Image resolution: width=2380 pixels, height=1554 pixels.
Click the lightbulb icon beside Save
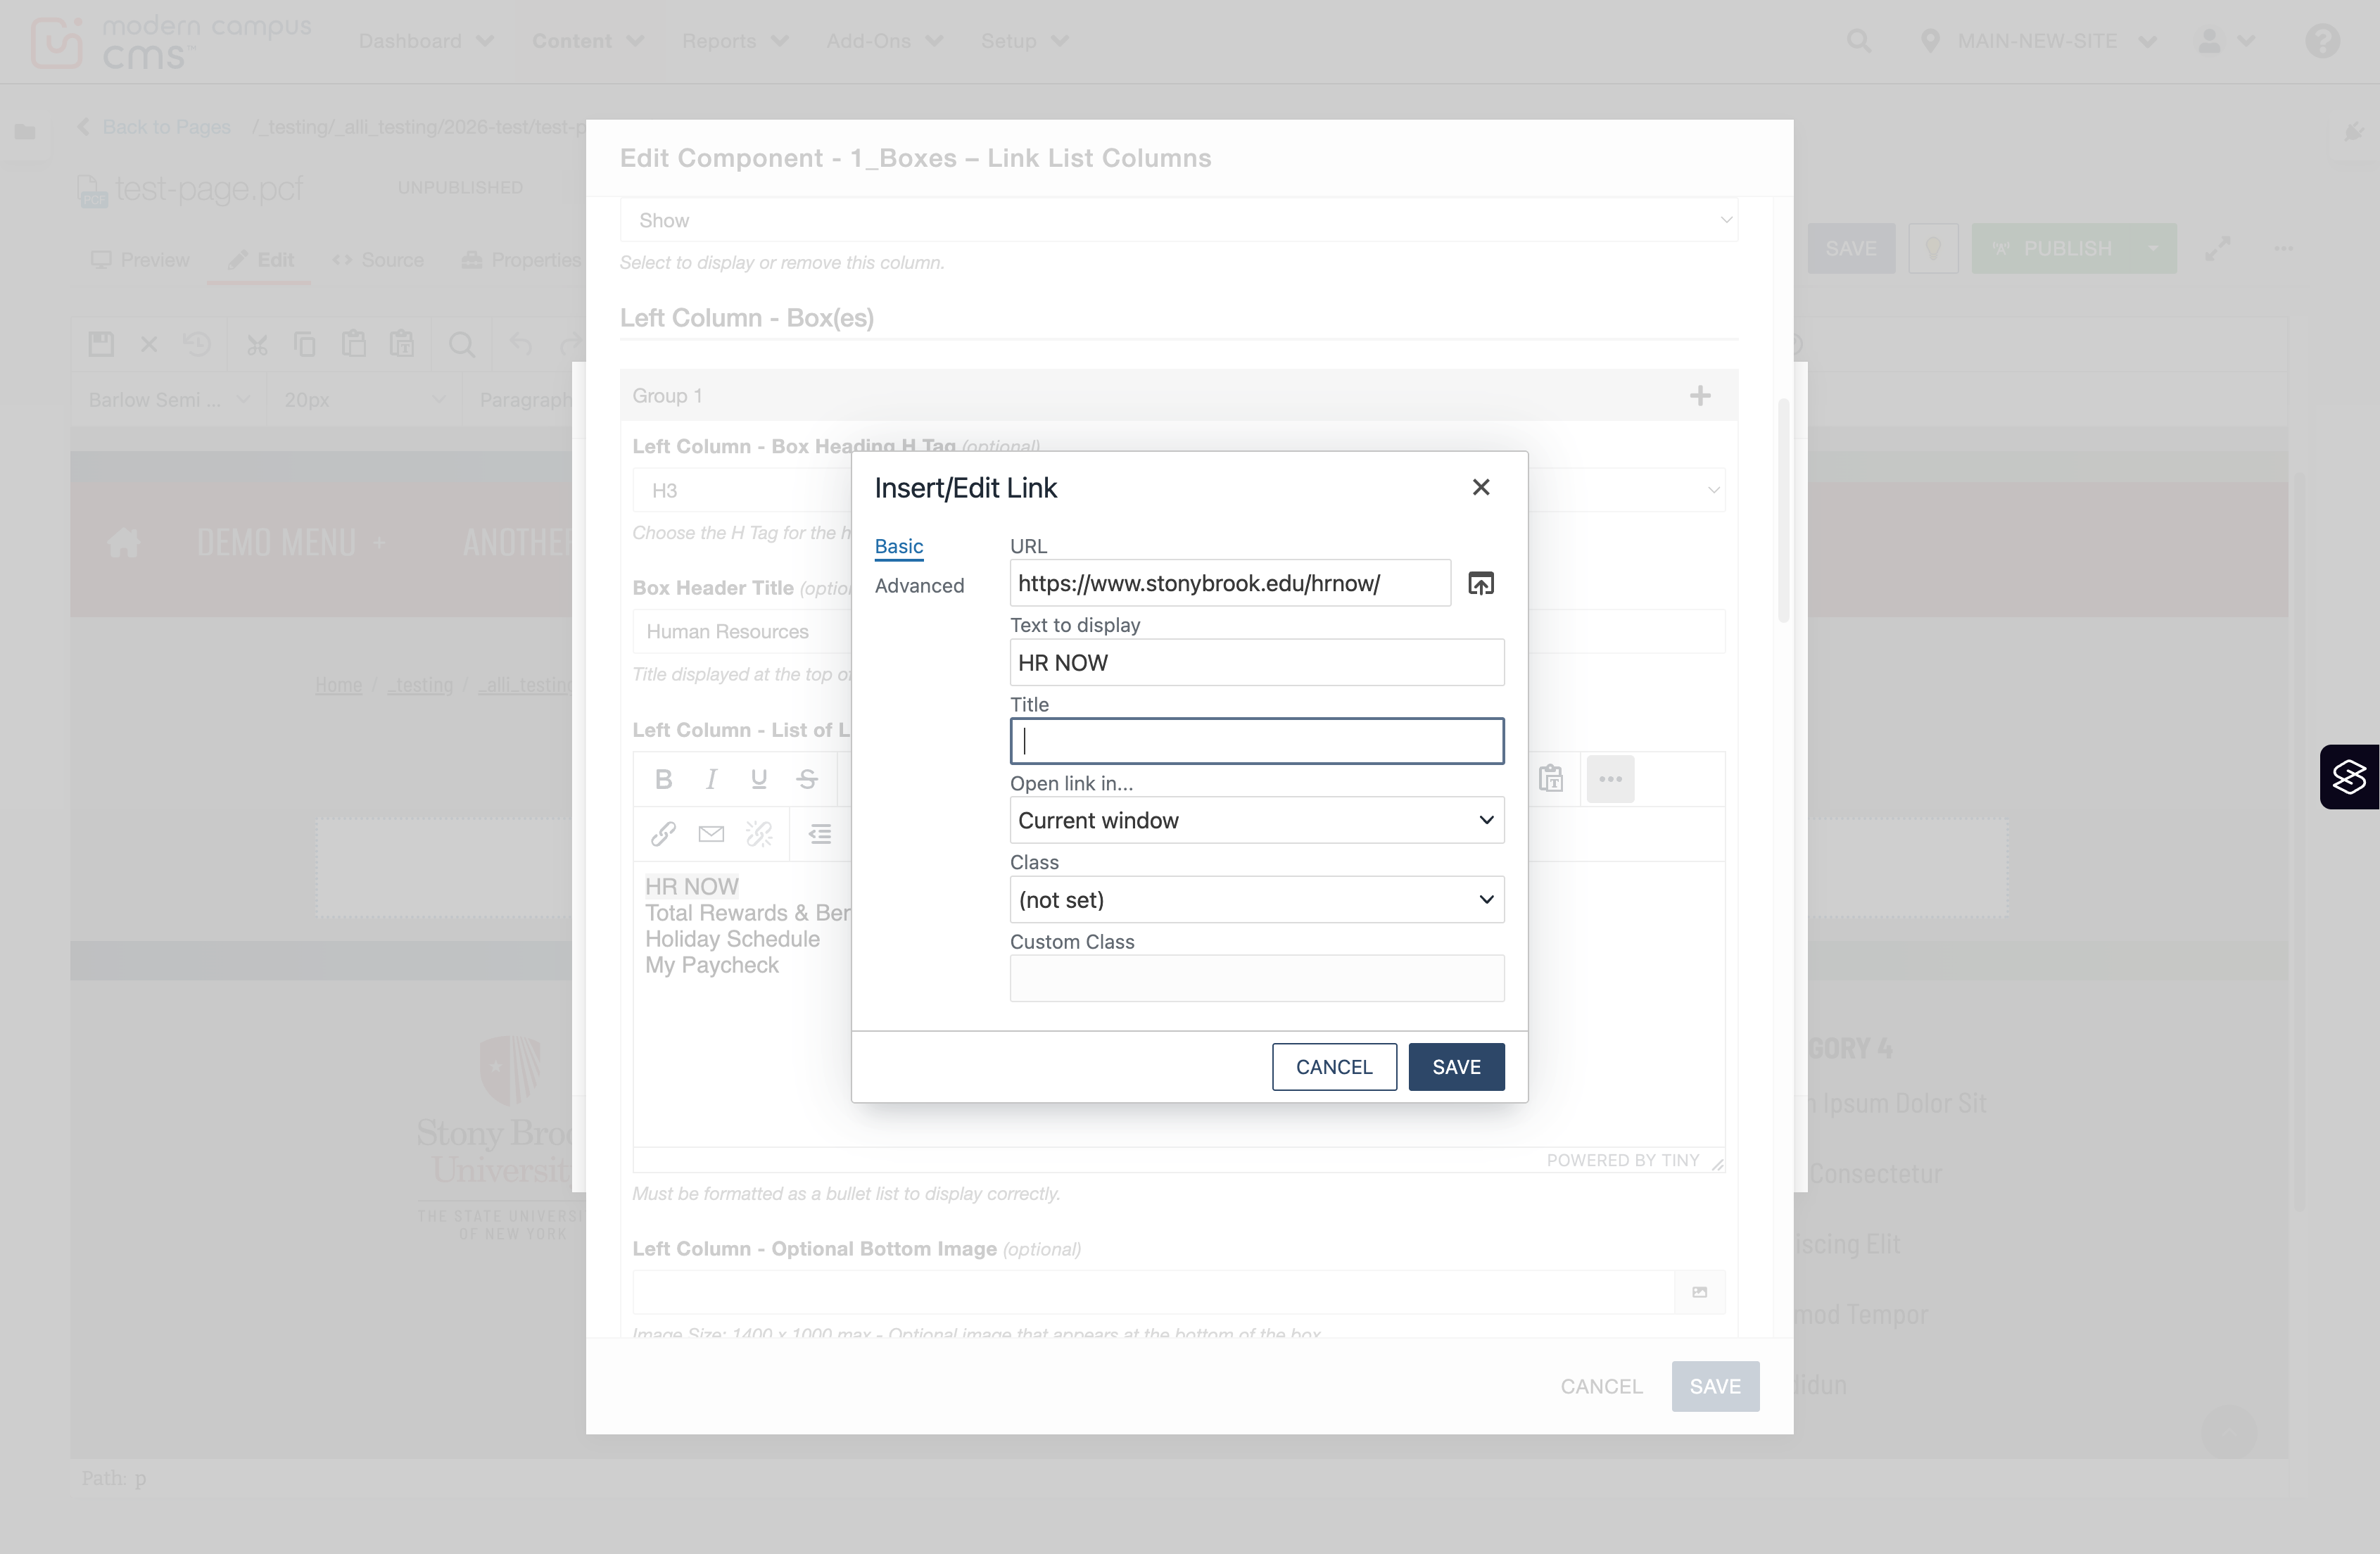1933,248
